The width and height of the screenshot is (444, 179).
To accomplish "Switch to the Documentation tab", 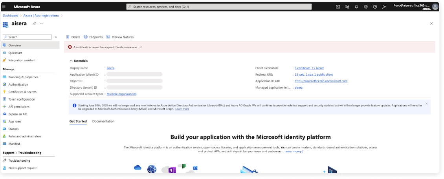I will tap(103, 121).
